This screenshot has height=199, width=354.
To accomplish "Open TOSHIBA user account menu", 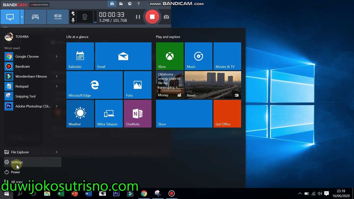I will point(17,36).
